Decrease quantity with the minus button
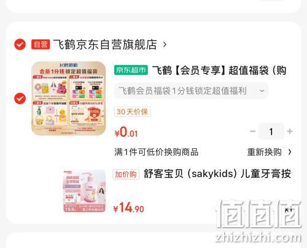 pyautogui.click(x=253, y=131)
